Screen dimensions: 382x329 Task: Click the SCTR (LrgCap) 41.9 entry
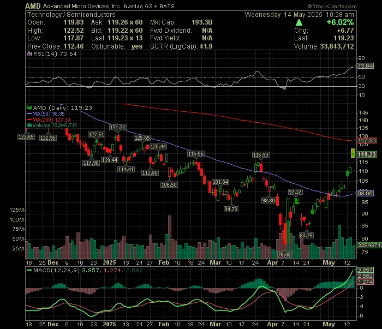[181, 46]
